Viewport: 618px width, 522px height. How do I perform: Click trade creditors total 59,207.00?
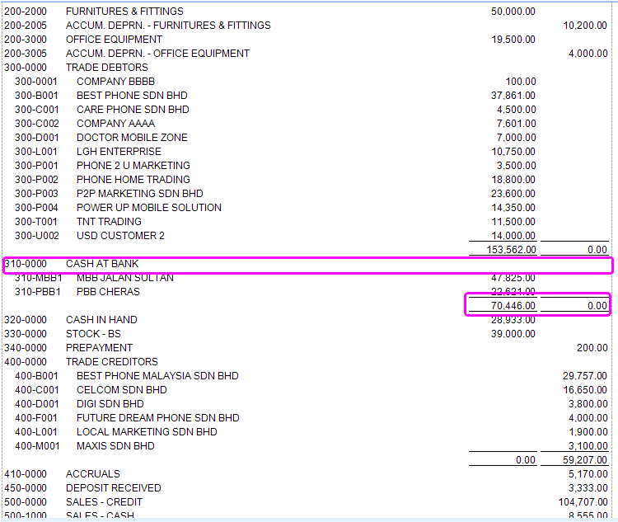coord(585,460)
